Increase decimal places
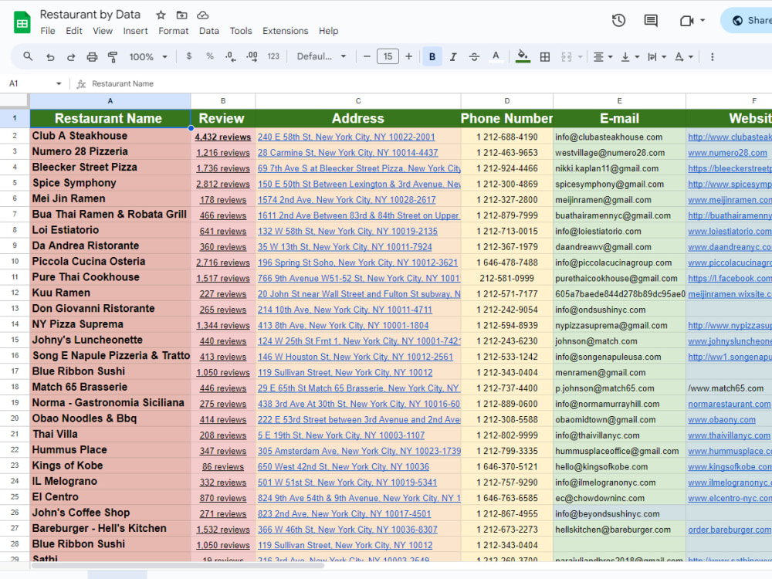The height and width of the screenshot is (579, 772). (x=252, y=56)
